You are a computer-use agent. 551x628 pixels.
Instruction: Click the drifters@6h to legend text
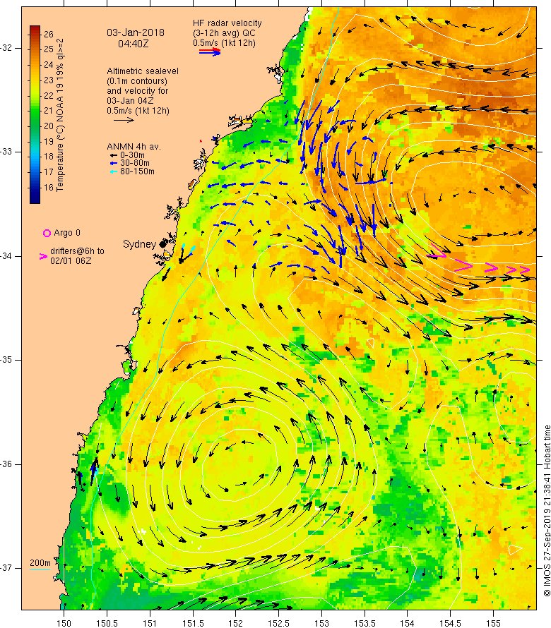click(77, 251)
